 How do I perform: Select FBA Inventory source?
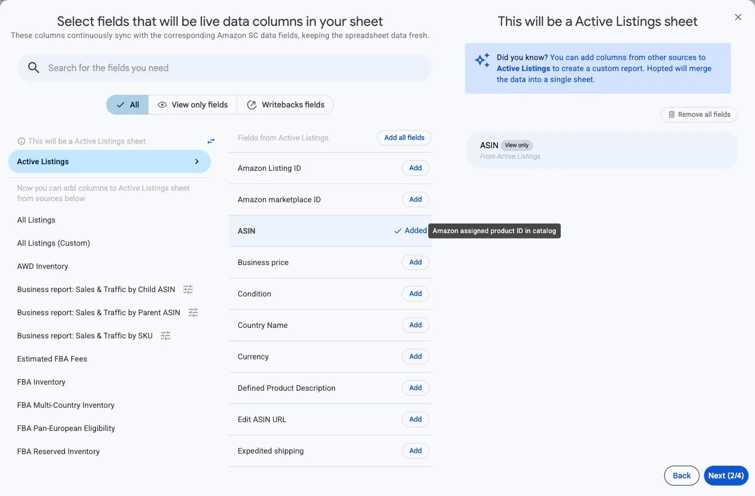pyautogui.click(x=41, y=382)
